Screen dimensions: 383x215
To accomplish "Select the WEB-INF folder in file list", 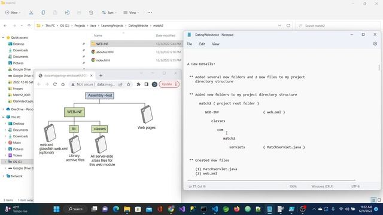I will click(x=136, y=44).
